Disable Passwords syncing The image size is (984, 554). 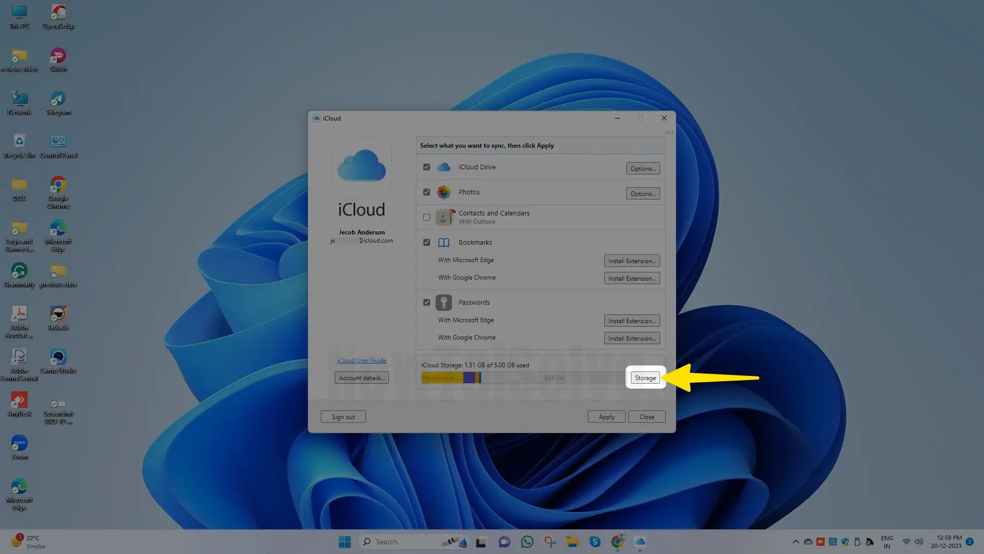click(426, 302)
